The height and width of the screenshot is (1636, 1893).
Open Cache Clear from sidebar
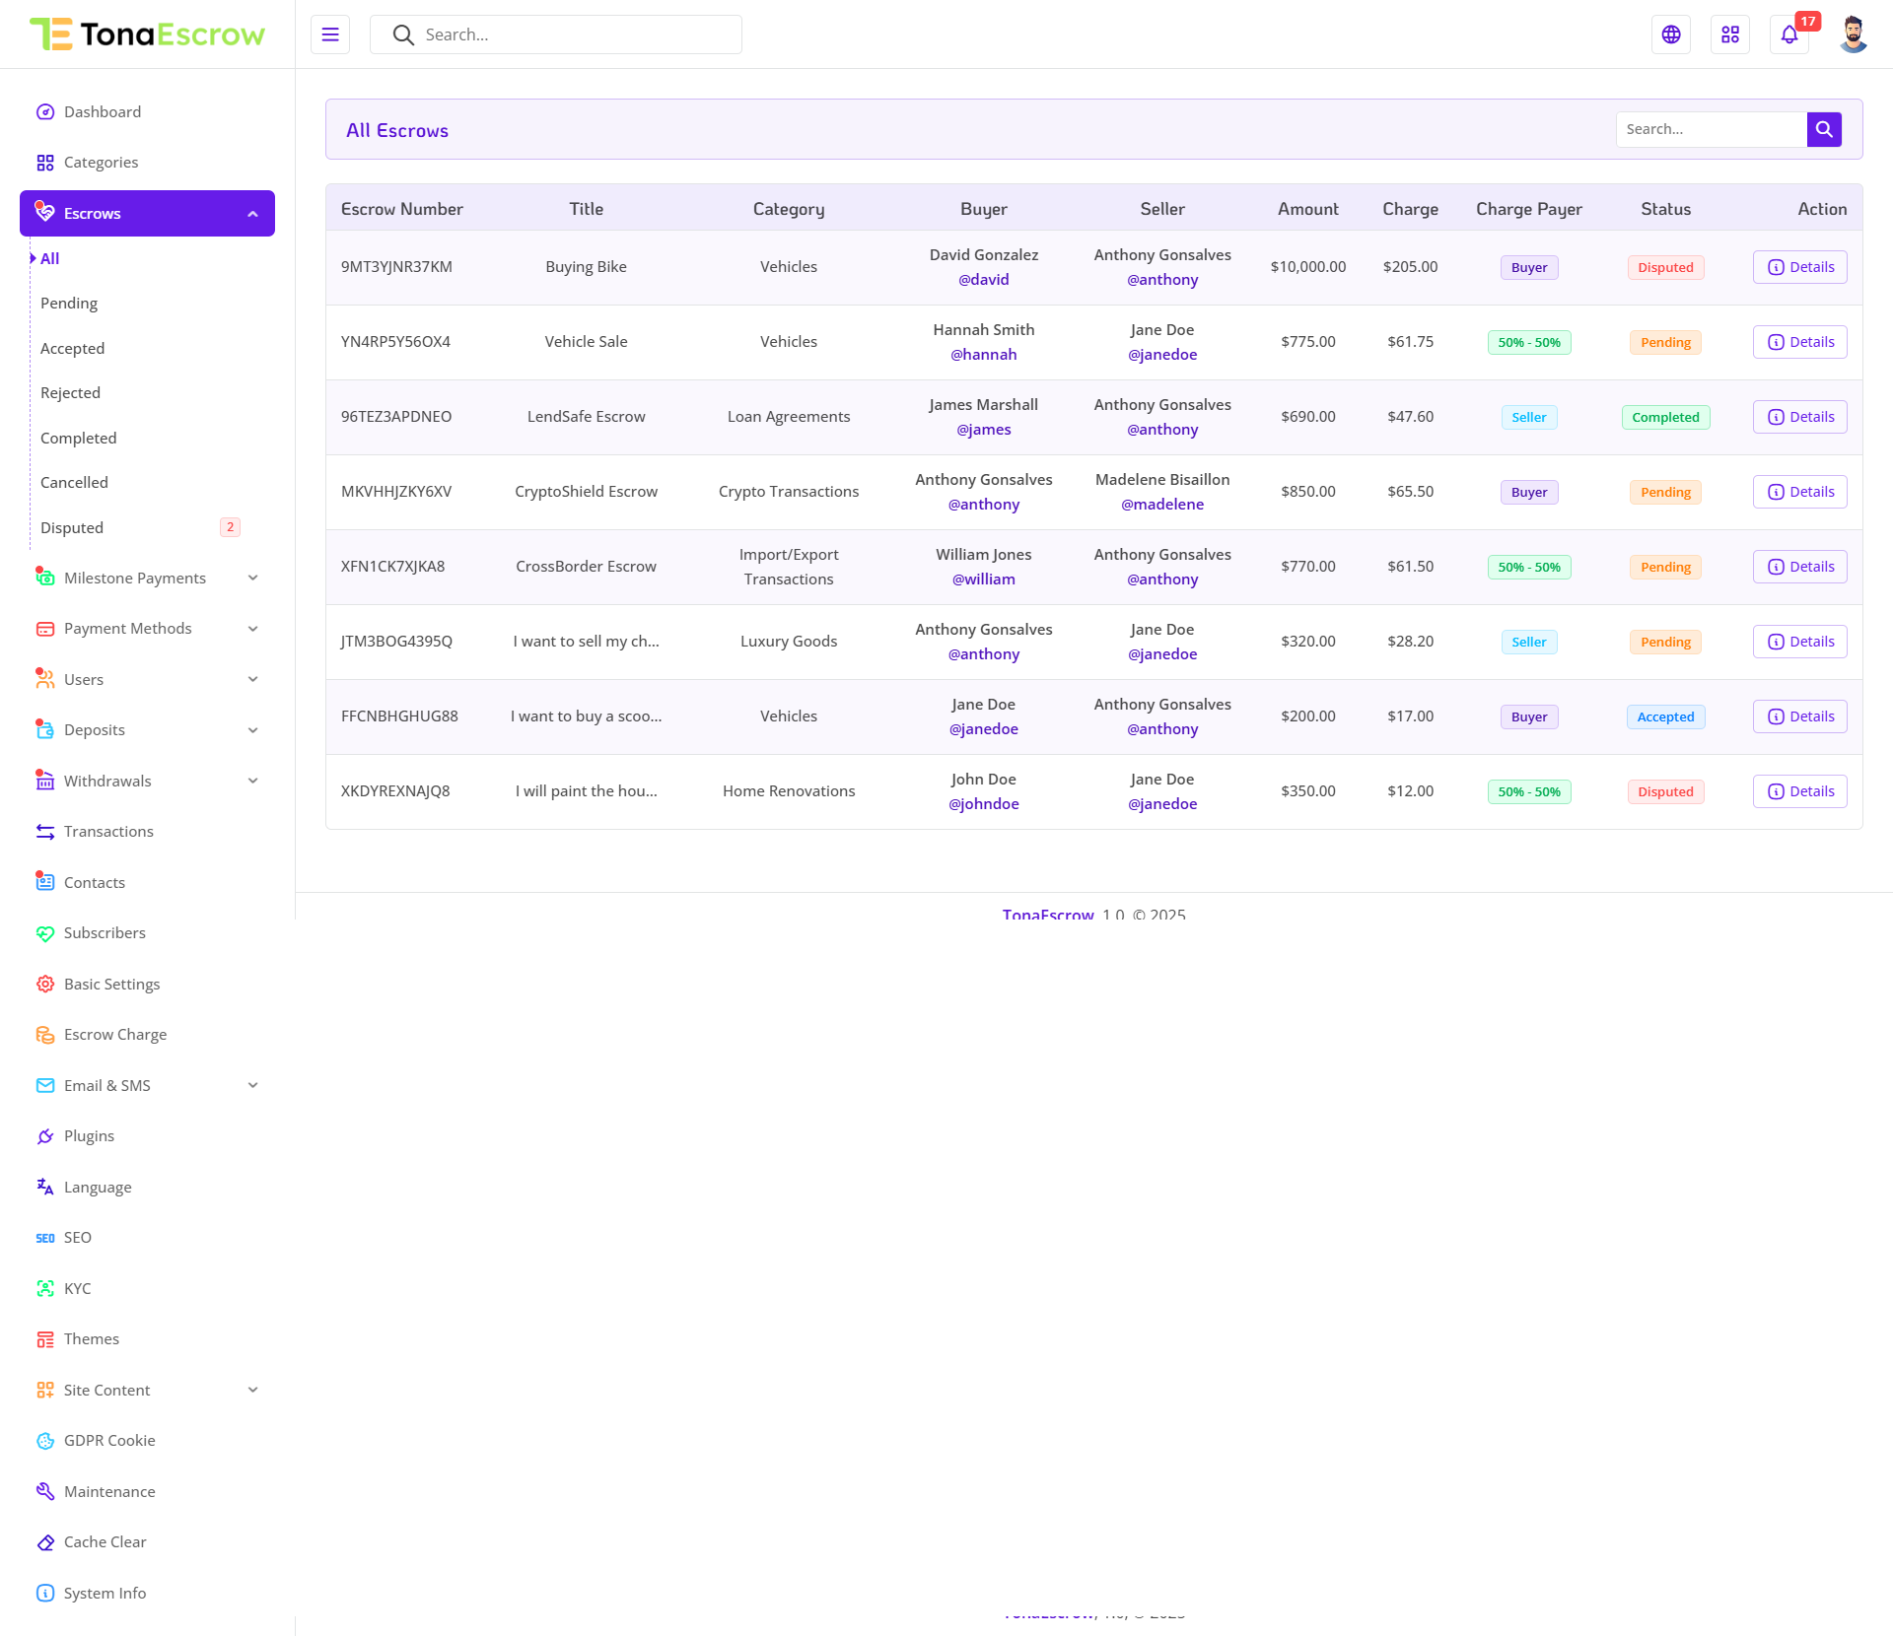tap(105, 1541)
